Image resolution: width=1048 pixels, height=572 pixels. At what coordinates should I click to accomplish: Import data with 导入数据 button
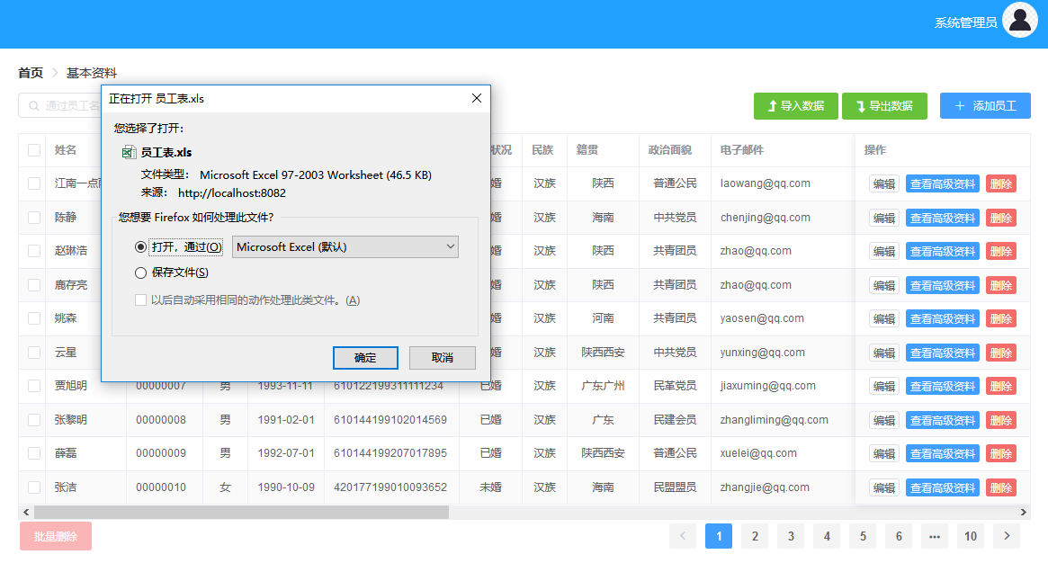pyautogui.click(x=795, y=105)
